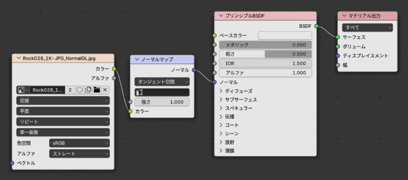The height and width of the screenshot is (180, 408).
Task: Click 幅 input socket
Action: coord(338,65)
